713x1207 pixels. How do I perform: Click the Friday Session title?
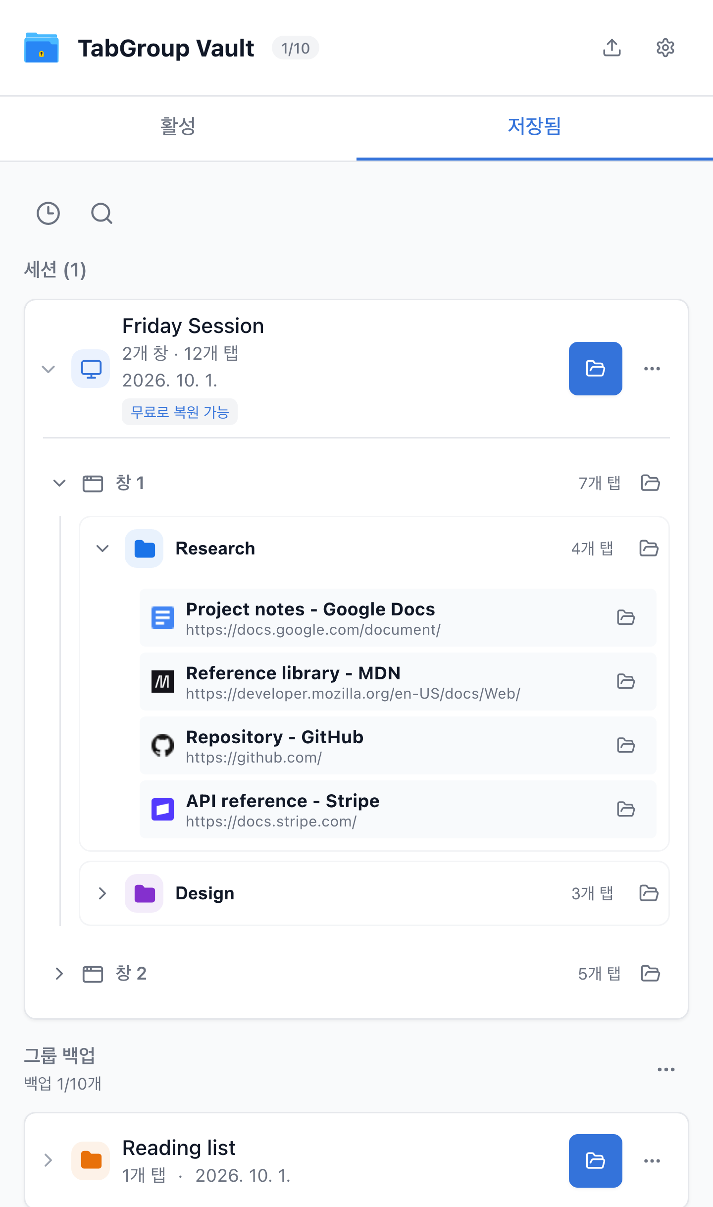tap(193, 326)
